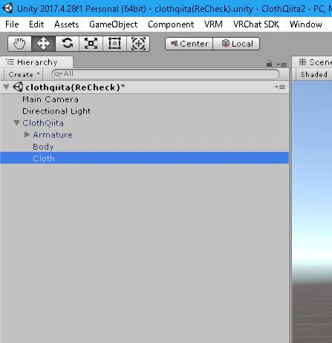This screenshot has width=332, height=343.
Task: Open search filter dropdown magnifier icon
Action: 58,74
